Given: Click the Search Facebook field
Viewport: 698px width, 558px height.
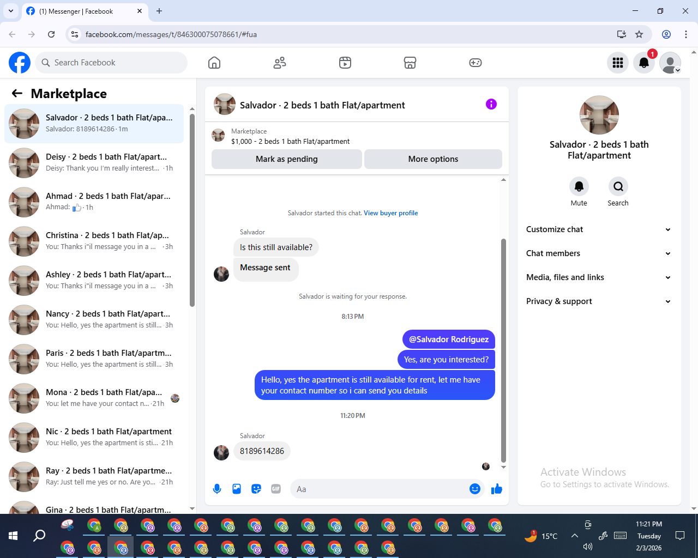Looking at the screenshot, I should (x=111, y=63).
